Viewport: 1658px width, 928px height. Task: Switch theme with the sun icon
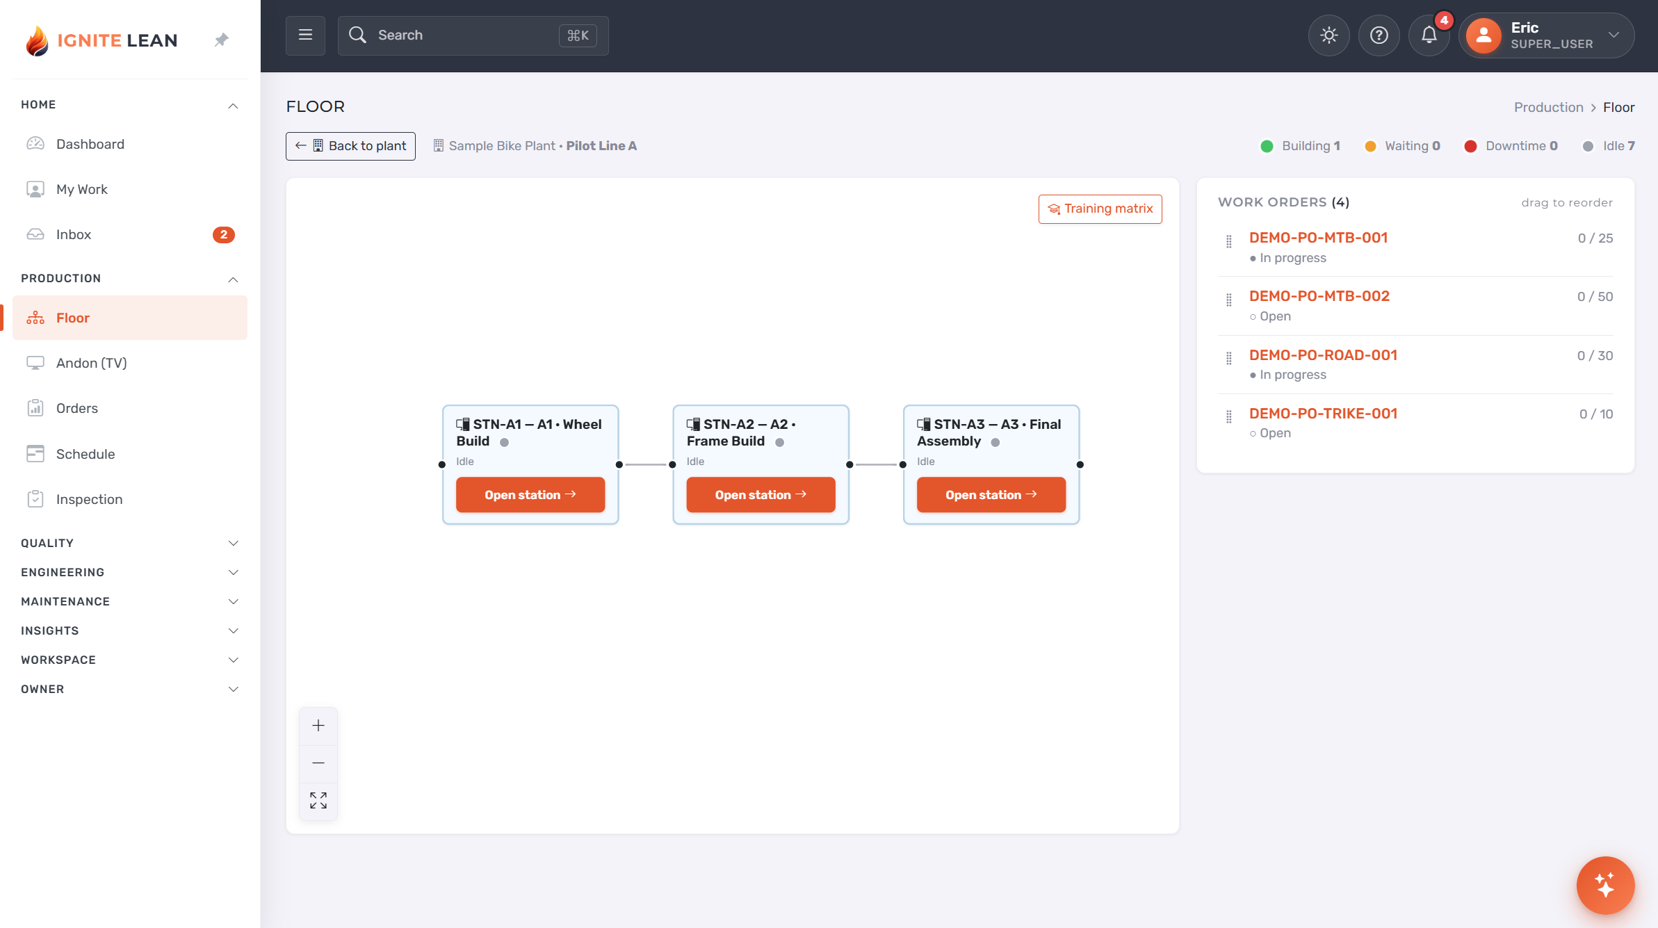(x=1328, y=35)
